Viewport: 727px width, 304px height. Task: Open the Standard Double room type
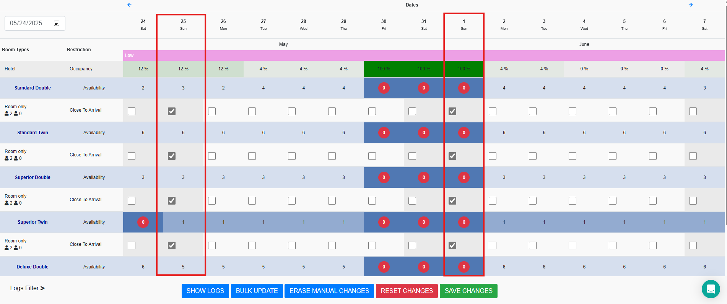(33, 88)
